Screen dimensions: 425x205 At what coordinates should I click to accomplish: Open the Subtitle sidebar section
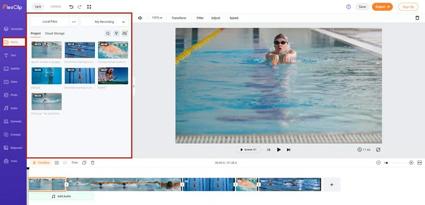click(x=13, y=68)
